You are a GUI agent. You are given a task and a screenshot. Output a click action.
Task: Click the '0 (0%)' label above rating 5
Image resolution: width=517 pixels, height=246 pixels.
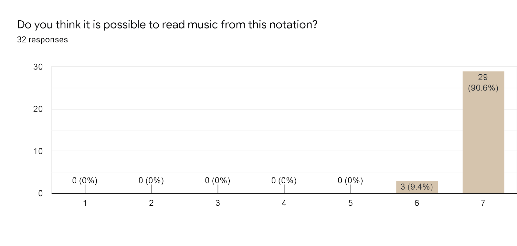click(350, 180)
